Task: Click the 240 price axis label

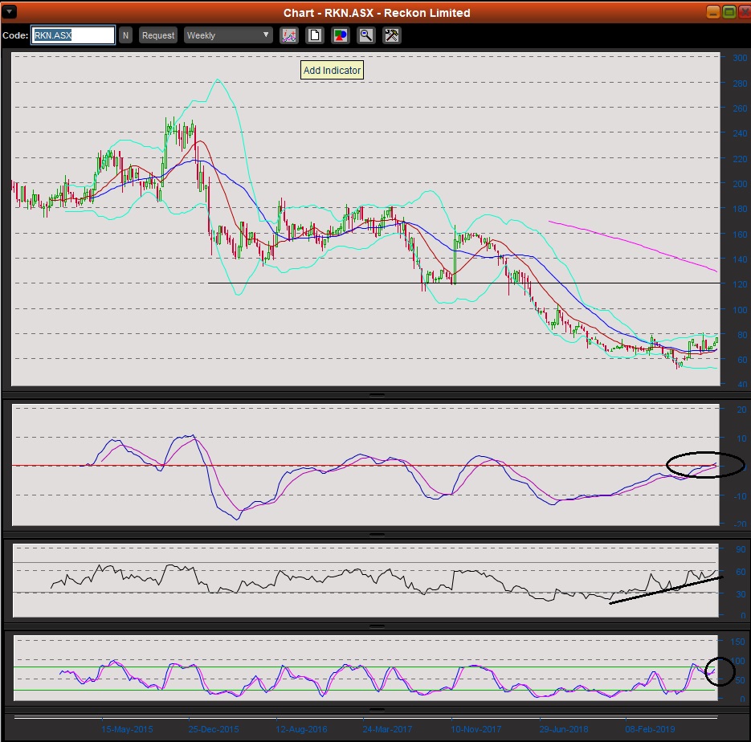Action: [740, 133]
